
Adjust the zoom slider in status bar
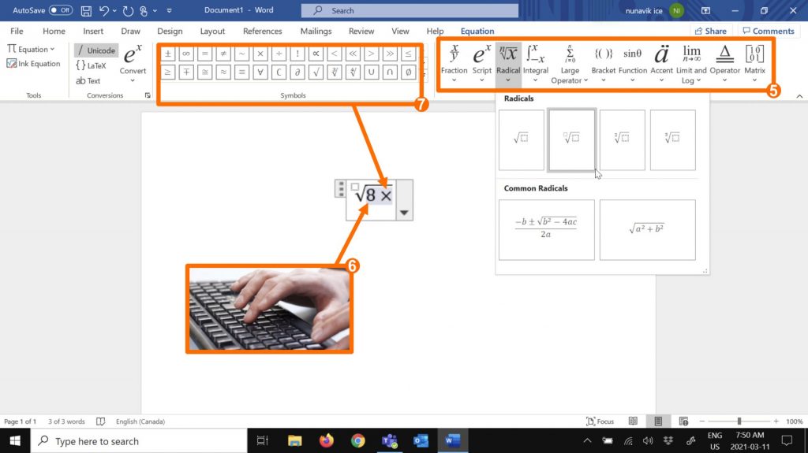[739, 421]
